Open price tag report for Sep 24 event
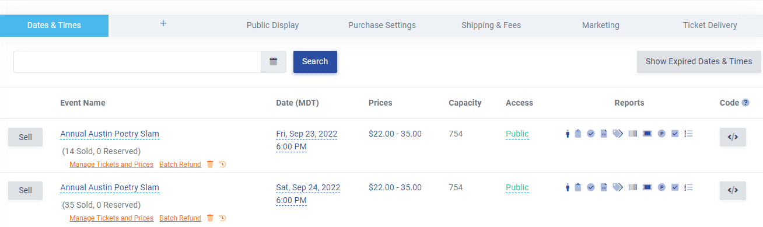Viewport: 763px width, 227px height. point(618,187)
